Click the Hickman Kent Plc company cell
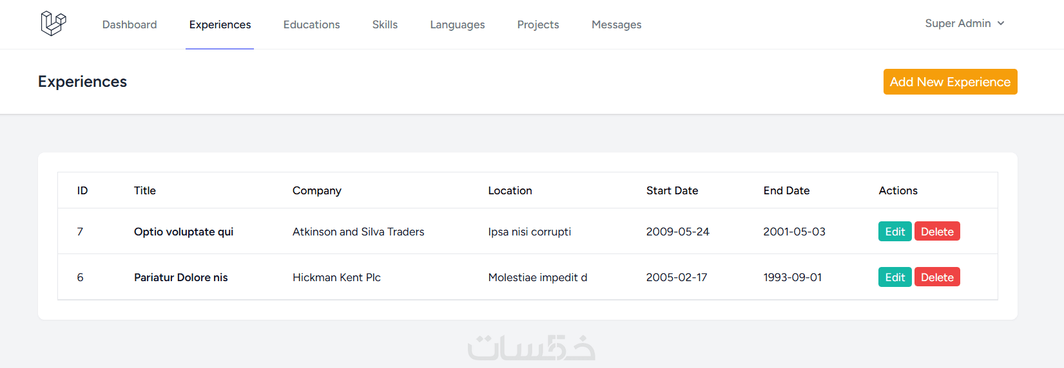1064x368 pixels. (336, 277)
